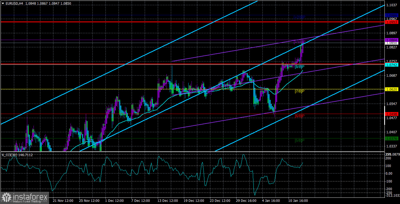Select the [+2/8]P Murray level label

point(299,17)
